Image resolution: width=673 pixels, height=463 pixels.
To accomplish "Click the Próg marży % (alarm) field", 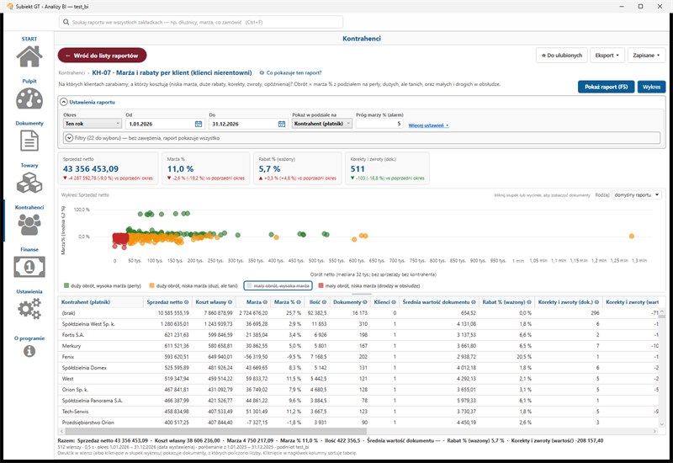I will [x=379, y=124].
